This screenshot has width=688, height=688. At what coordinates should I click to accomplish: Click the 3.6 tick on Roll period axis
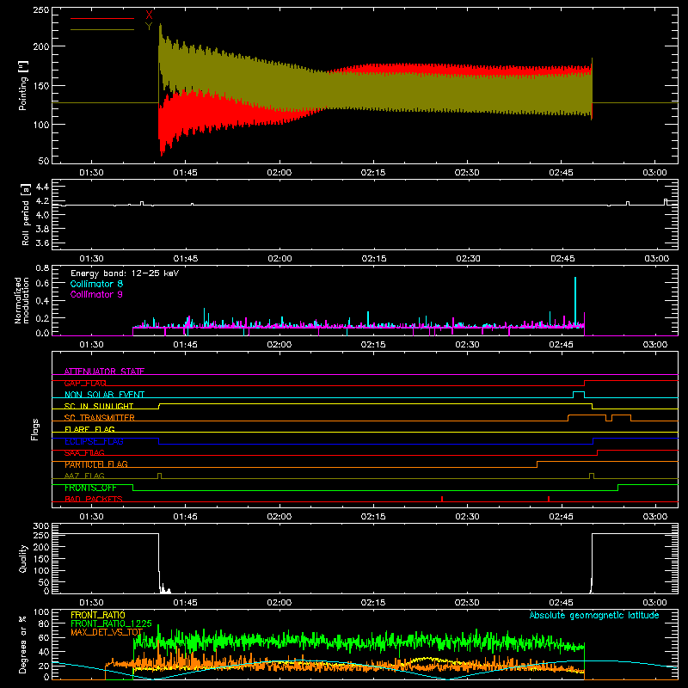coord(42,243)
